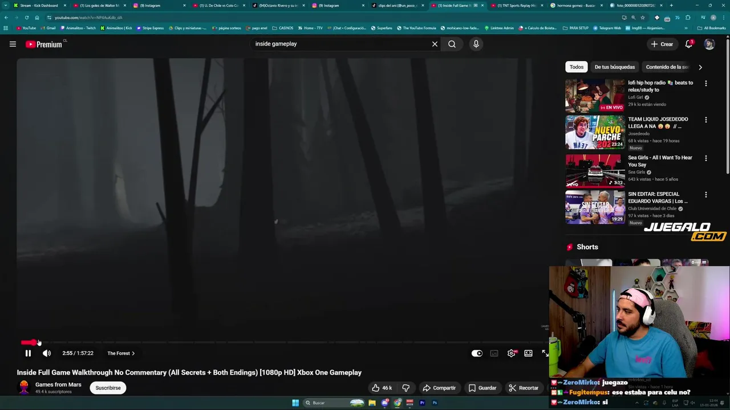Image resolution: width=730 pixels, height=410 pixels.
Task: Open SIN EDITAR: ESPECIAL EDUARDO VARGAS title
Action: tap(658, 198)
